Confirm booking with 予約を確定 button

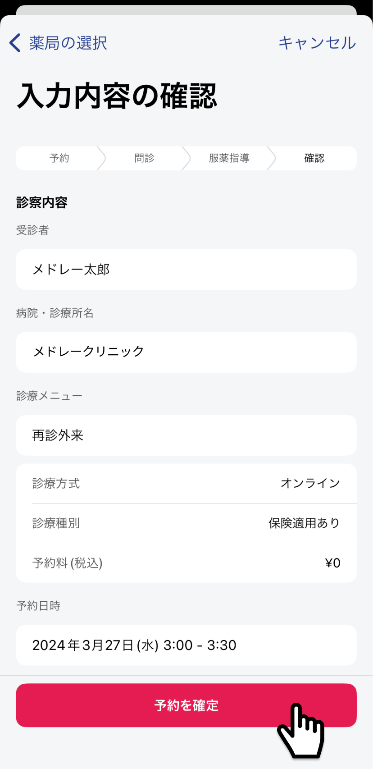pos(186,705)
